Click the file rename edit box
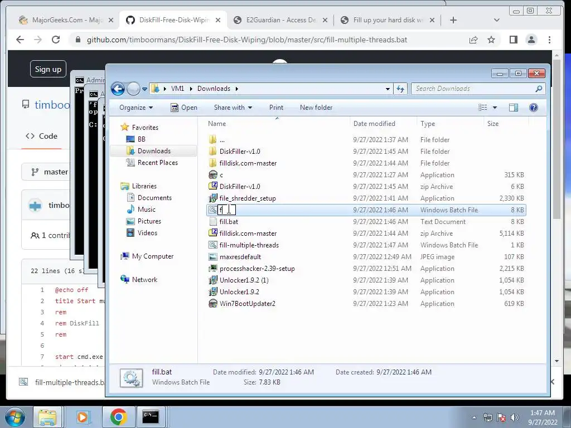The height and width of the screenshot is (428, 571). (x=226, y=210)
